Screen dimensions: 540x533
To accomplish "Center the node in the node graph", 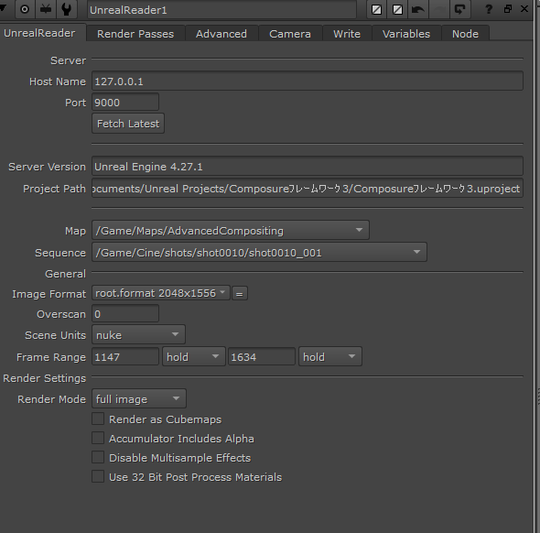I will [25, 9].
